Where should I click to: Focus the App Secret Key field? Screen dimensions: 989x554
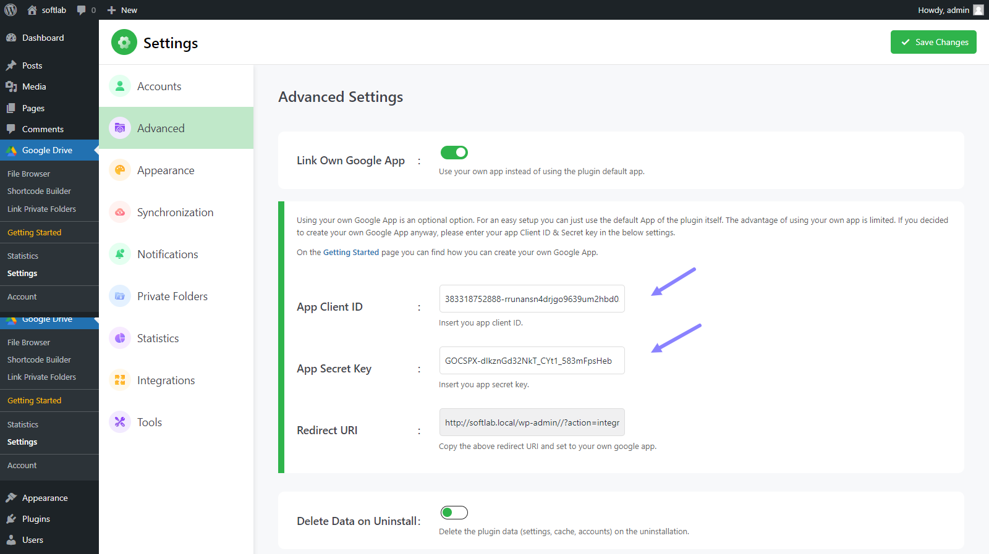click(x=532, y=360)
